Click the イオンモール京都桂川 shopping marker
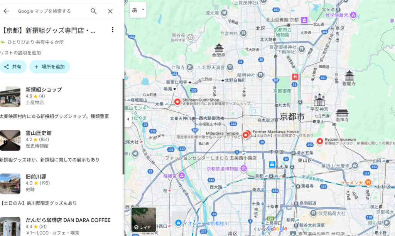Image resolution: width=395 pixels, height=236 pixels. [x=178, y=223]
